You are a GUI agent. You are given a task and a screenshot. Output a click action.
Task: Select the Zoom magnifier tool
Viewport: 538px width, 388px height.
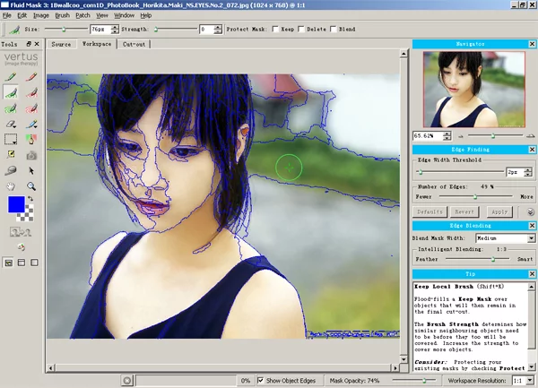point(31,186)
